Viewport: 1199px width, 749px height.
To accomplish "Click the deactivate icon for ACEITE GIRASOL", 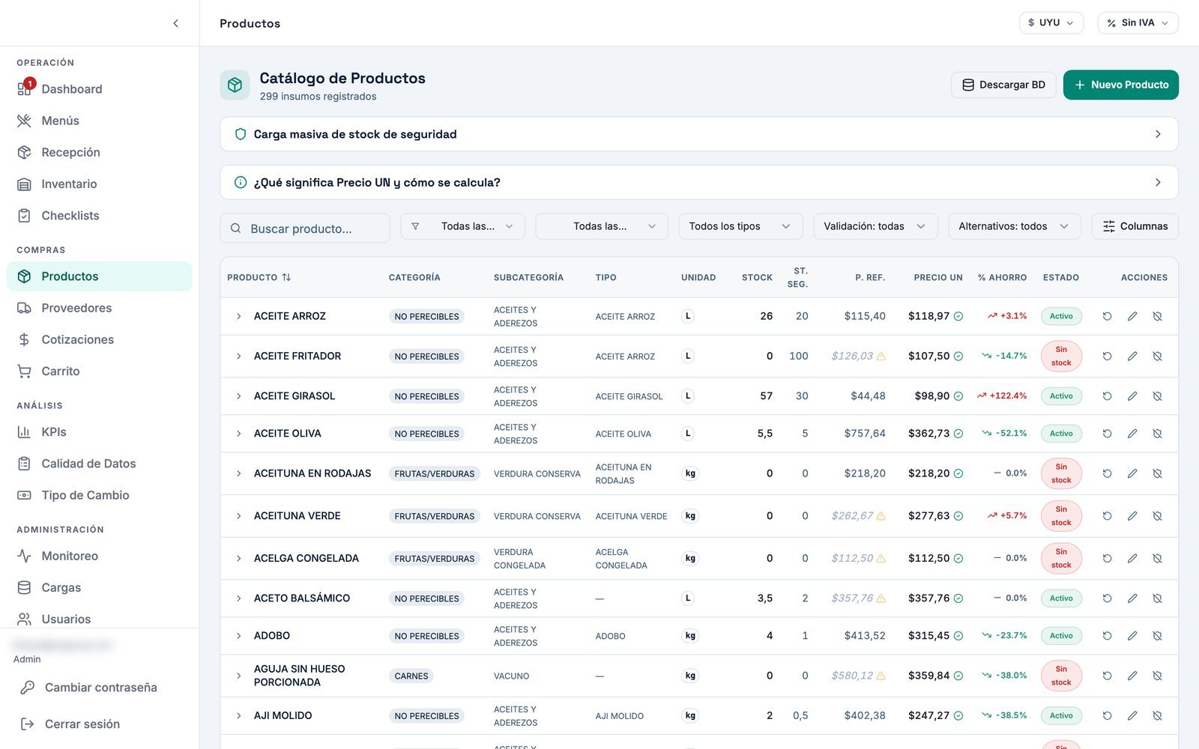I will [1157, 396].
